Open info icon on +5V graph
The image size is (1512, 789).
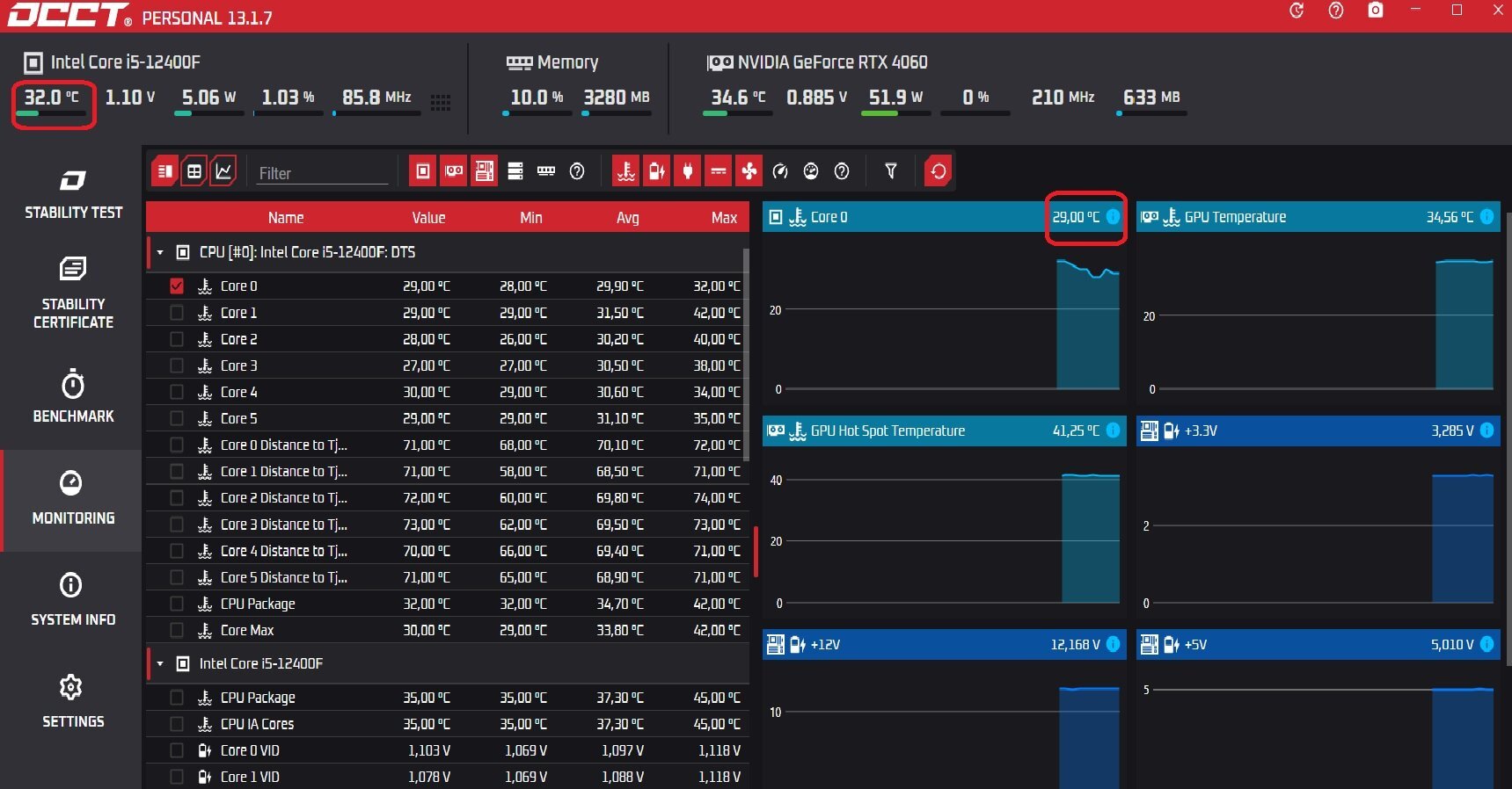coord(1486,644)
